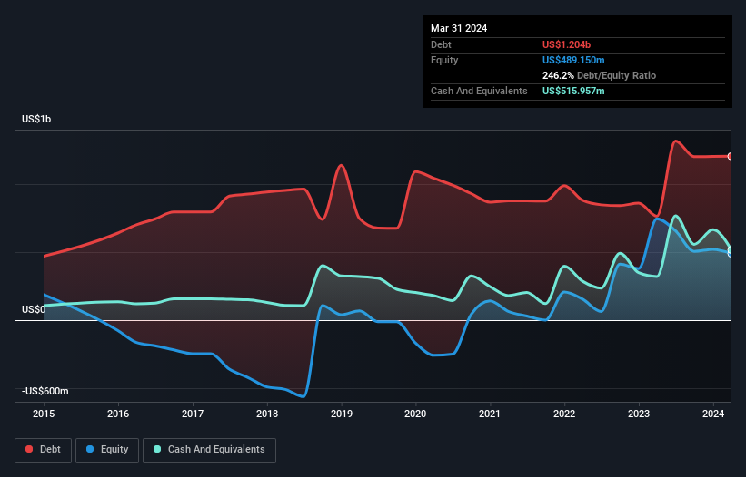Select the 2018 x-axis label
Image resolution: width=746 pixels, height=477 pixels.
(x=267, y=414)
